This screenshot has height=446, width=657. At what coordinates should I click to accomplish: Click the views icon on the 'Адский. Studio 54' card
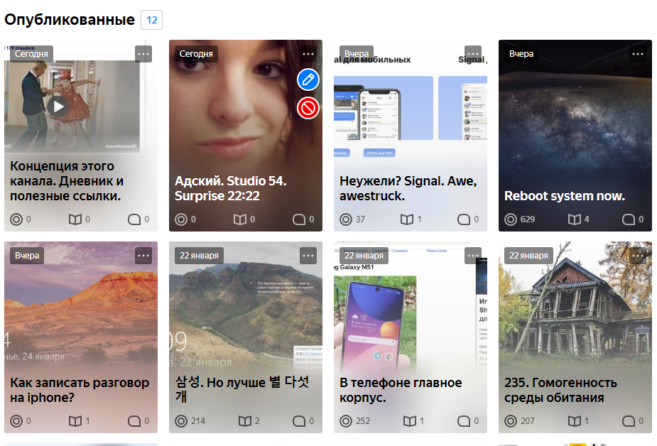pos(181,219)
